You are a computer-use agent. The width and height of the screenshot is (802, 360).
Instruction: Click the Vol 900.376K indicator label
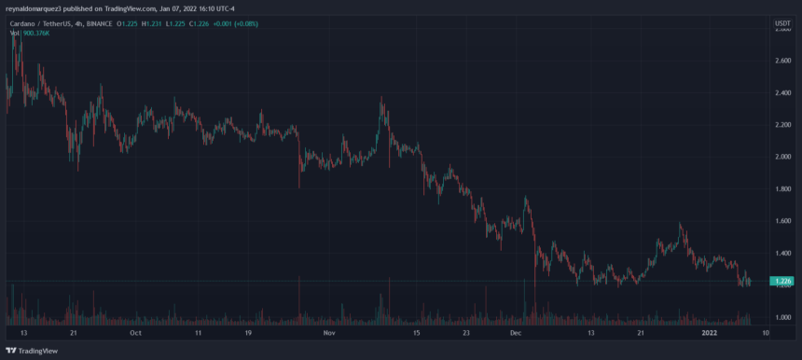click(30, 33)
